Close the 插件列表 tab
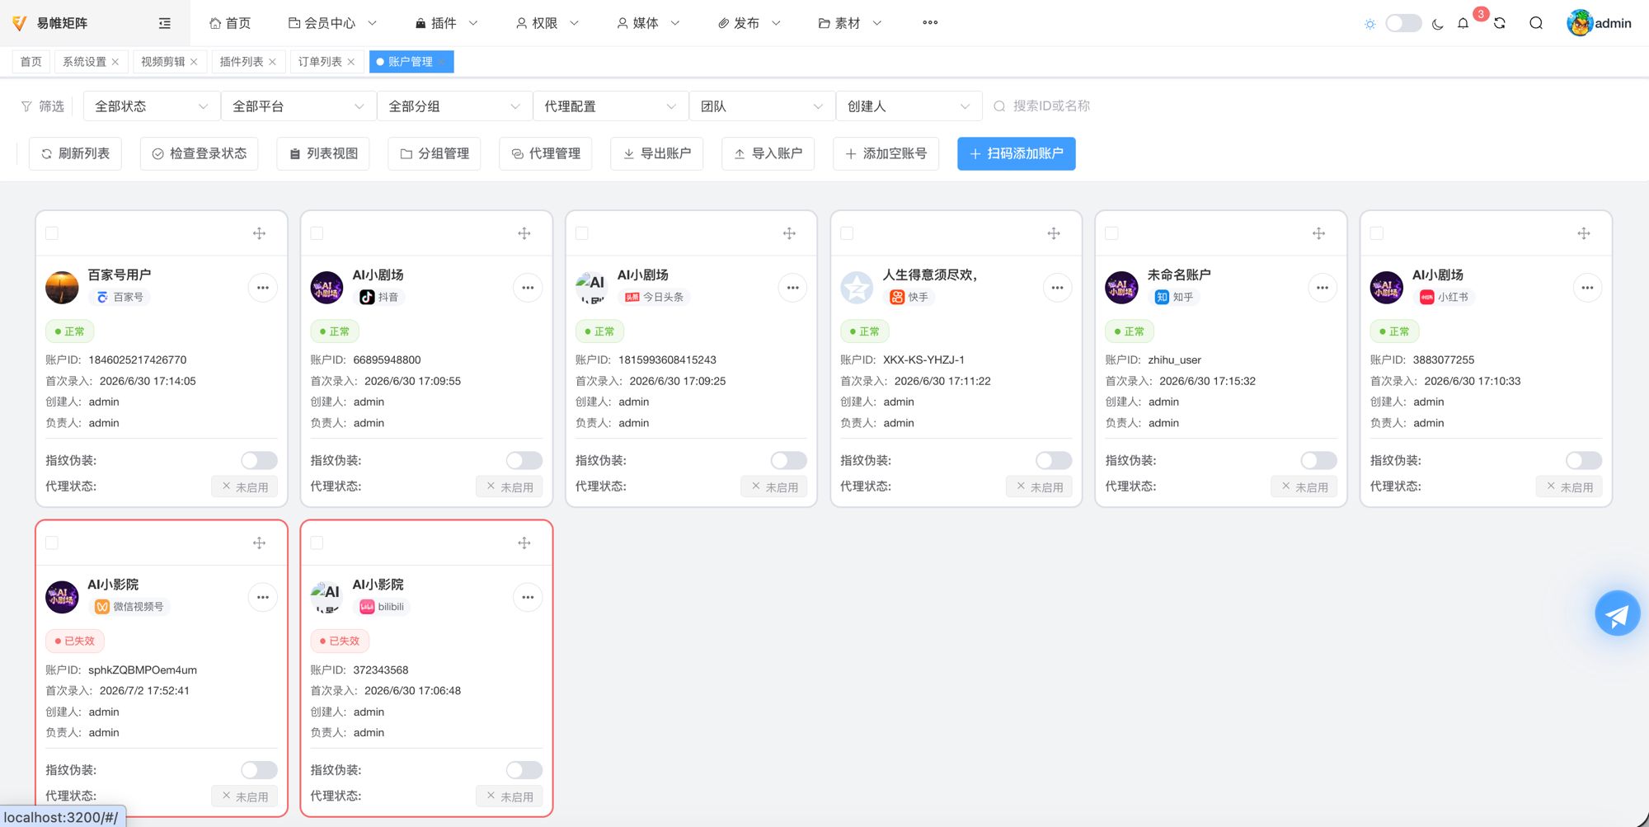Screen dimensions: 1649x827 (x=272, y=62)
